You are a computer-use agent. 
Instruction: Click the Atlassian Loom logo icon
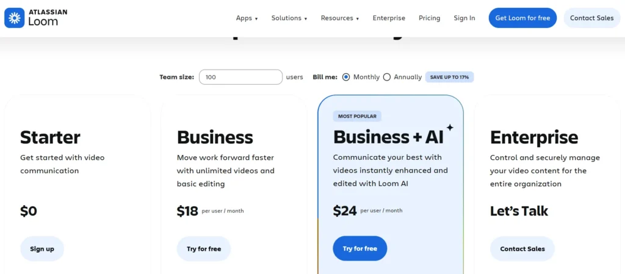(15, 18)
